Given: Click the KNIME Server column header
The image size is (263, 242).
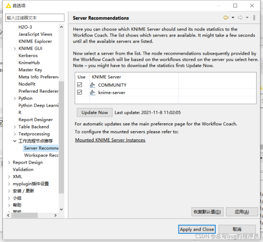Looking at the screenshot, I should (106, 77).
